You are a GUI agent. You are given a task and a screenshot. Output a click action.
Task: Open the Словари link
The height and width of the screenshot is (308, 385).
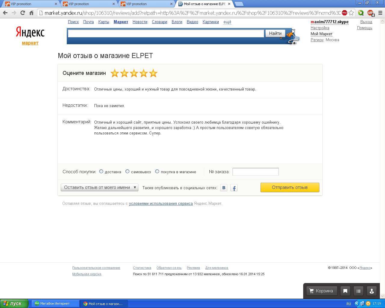[159, 22]
